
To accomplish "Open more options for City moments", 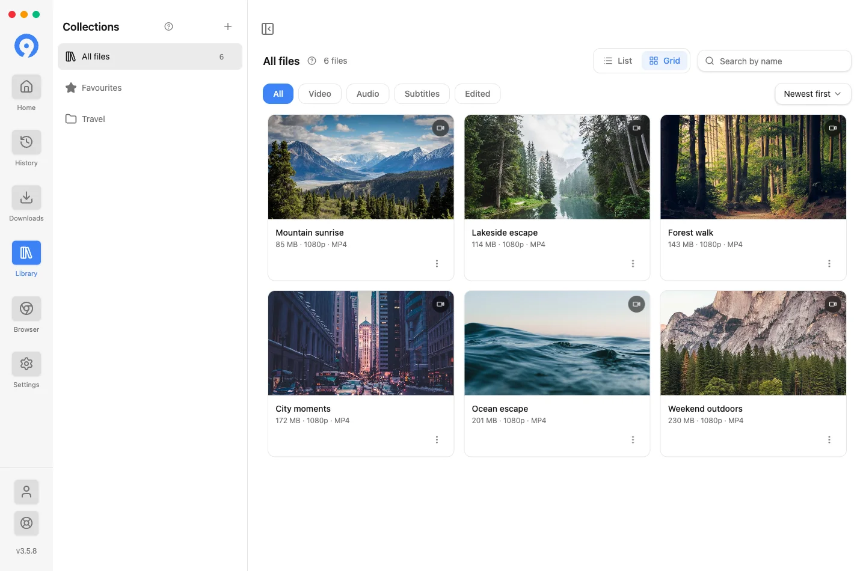I will (x=437, y=440).
